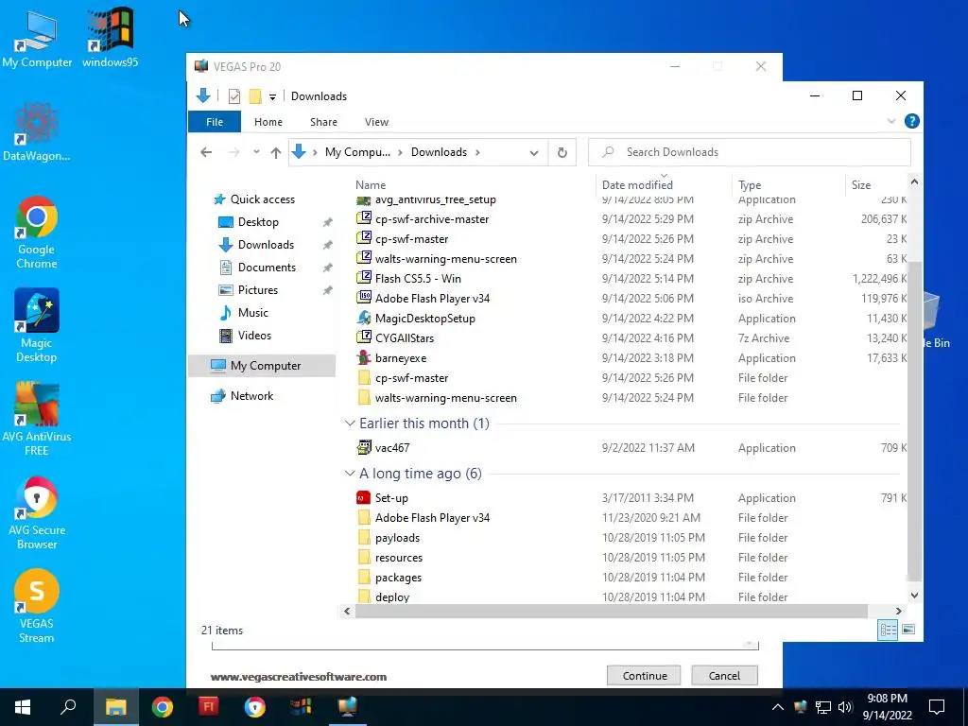Image resolution: width=968 pixels, height=726 pixels.
Task: Select the payloads folder
Action: tap(397, 538)
